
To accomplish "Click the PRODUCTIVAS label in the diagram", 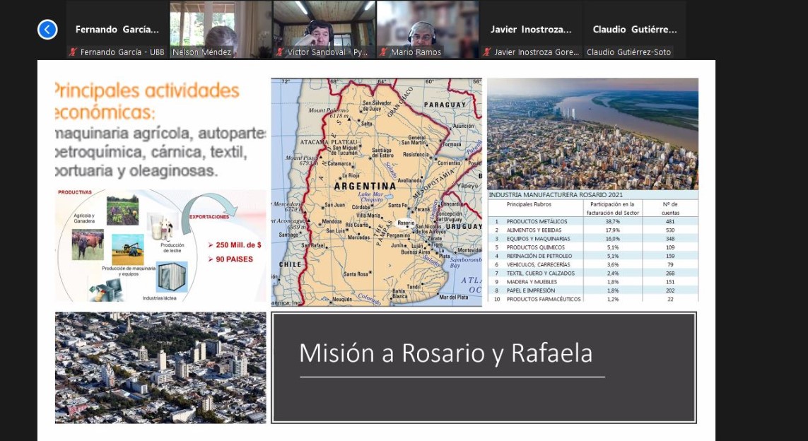I will (x=75, y=192).
